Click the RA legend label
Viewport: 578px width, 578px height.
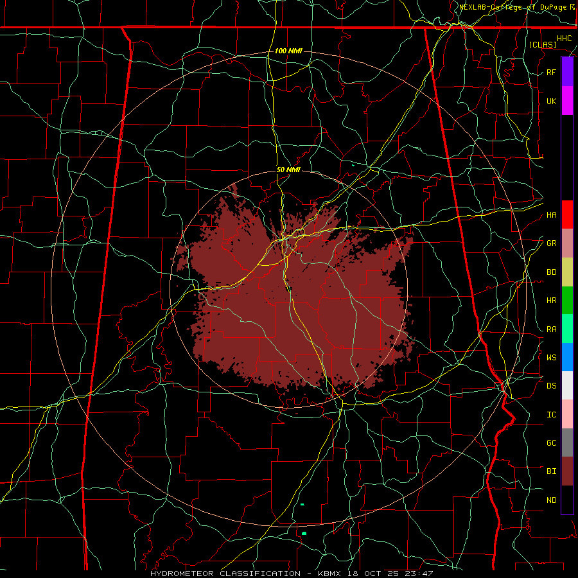[x=551, y=329]
